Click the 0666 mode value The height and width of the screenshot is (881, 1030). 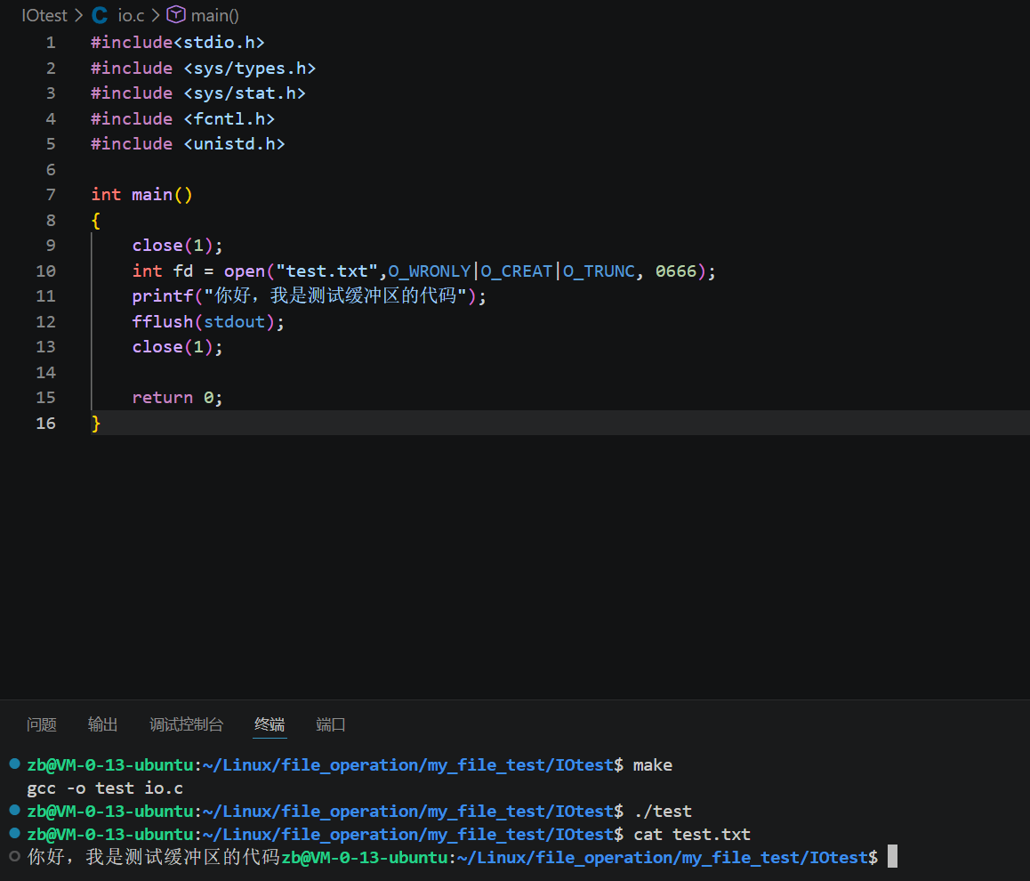coord(676,271)
